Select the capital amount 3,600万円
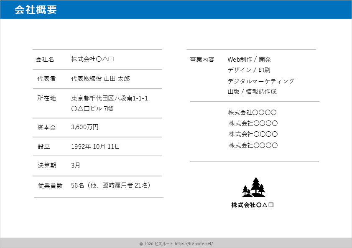The width and height of the screenshot is (352, 248). [85, 127]
